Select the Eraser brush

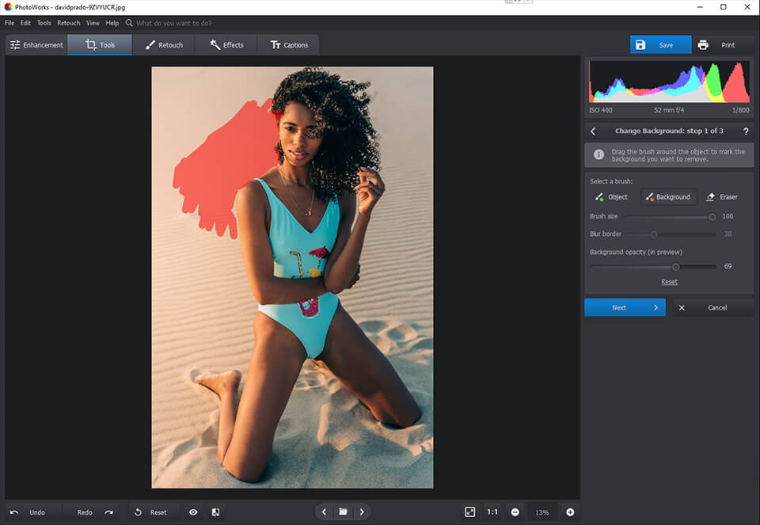click(722, 197)
